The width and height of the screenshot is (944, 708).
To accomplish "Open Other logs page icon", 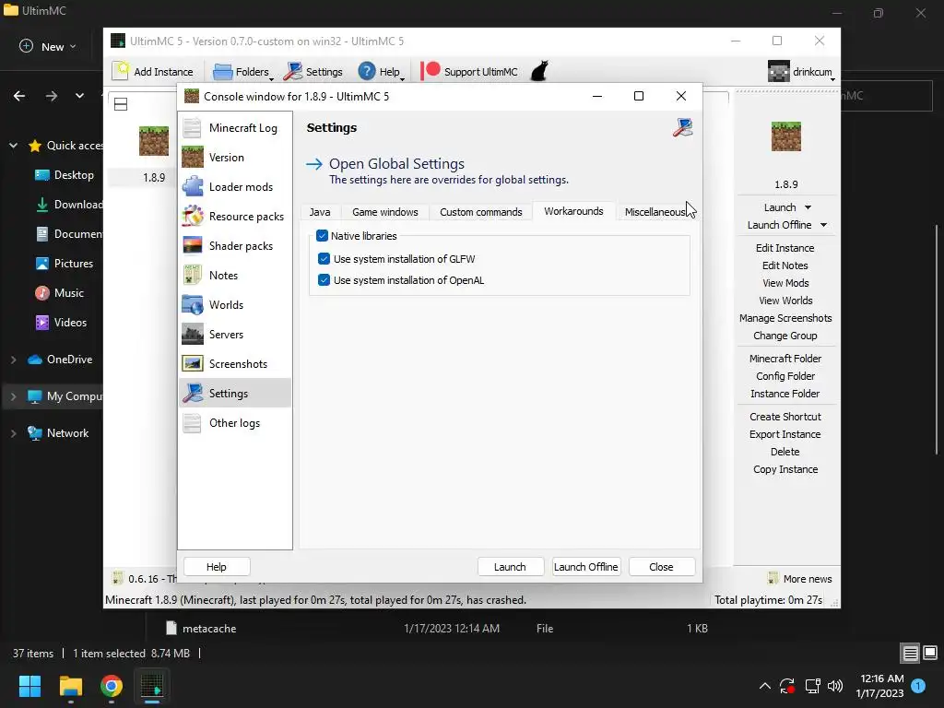I will tap(192, 422).
